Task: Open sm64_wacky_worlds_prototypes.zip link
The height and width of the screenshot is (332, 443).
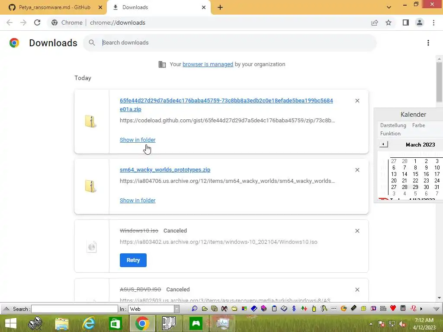Action: 165,169
